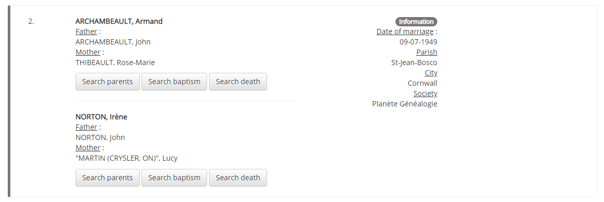Click the Father label under Armand
604x202 pixels.
86,32
